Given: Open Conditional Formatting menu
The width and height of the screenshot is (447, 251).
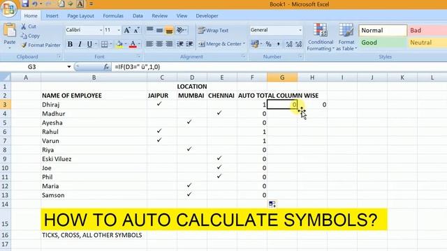Looking at the screenshot, I should tap(321, 37).
